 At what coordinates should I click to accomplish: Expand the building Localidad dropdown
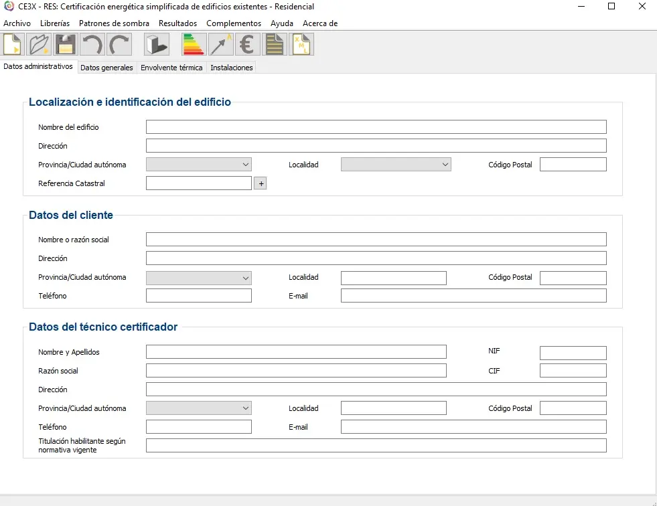[x=396, y=164]
